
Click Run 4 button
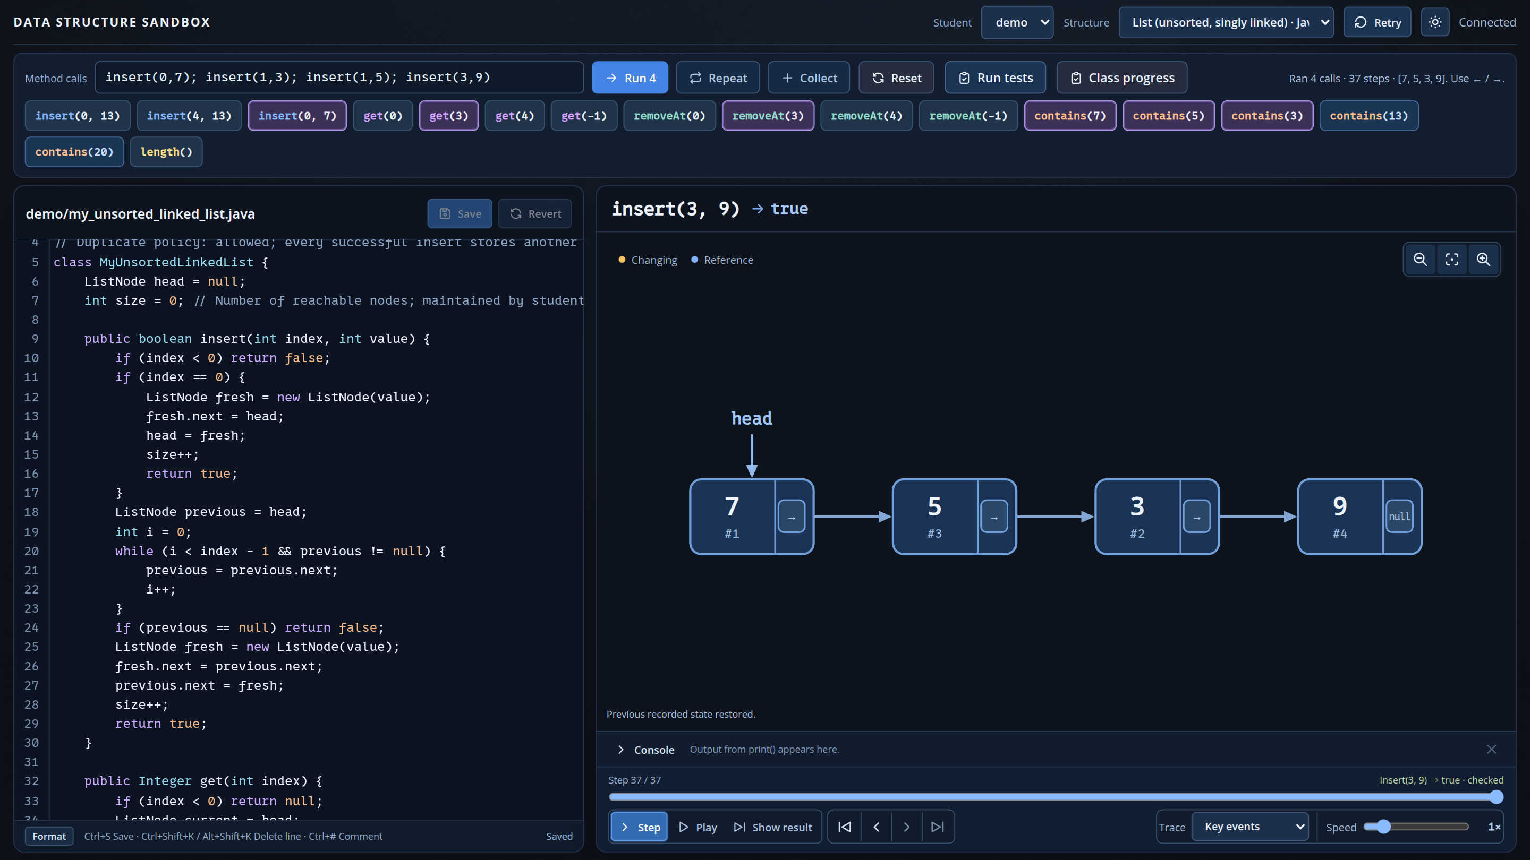pos(630,78)
